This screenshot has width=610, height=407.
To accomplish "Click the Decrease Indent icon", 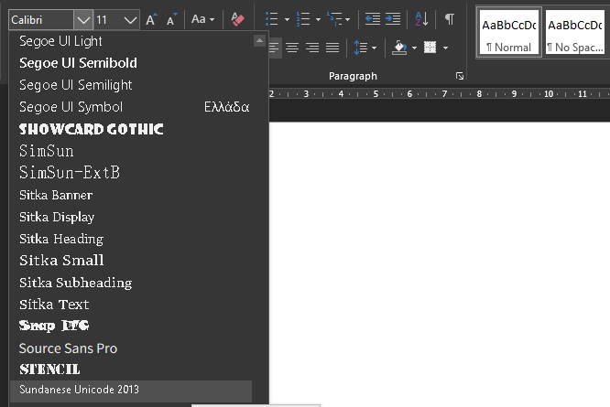I will 372,19.
